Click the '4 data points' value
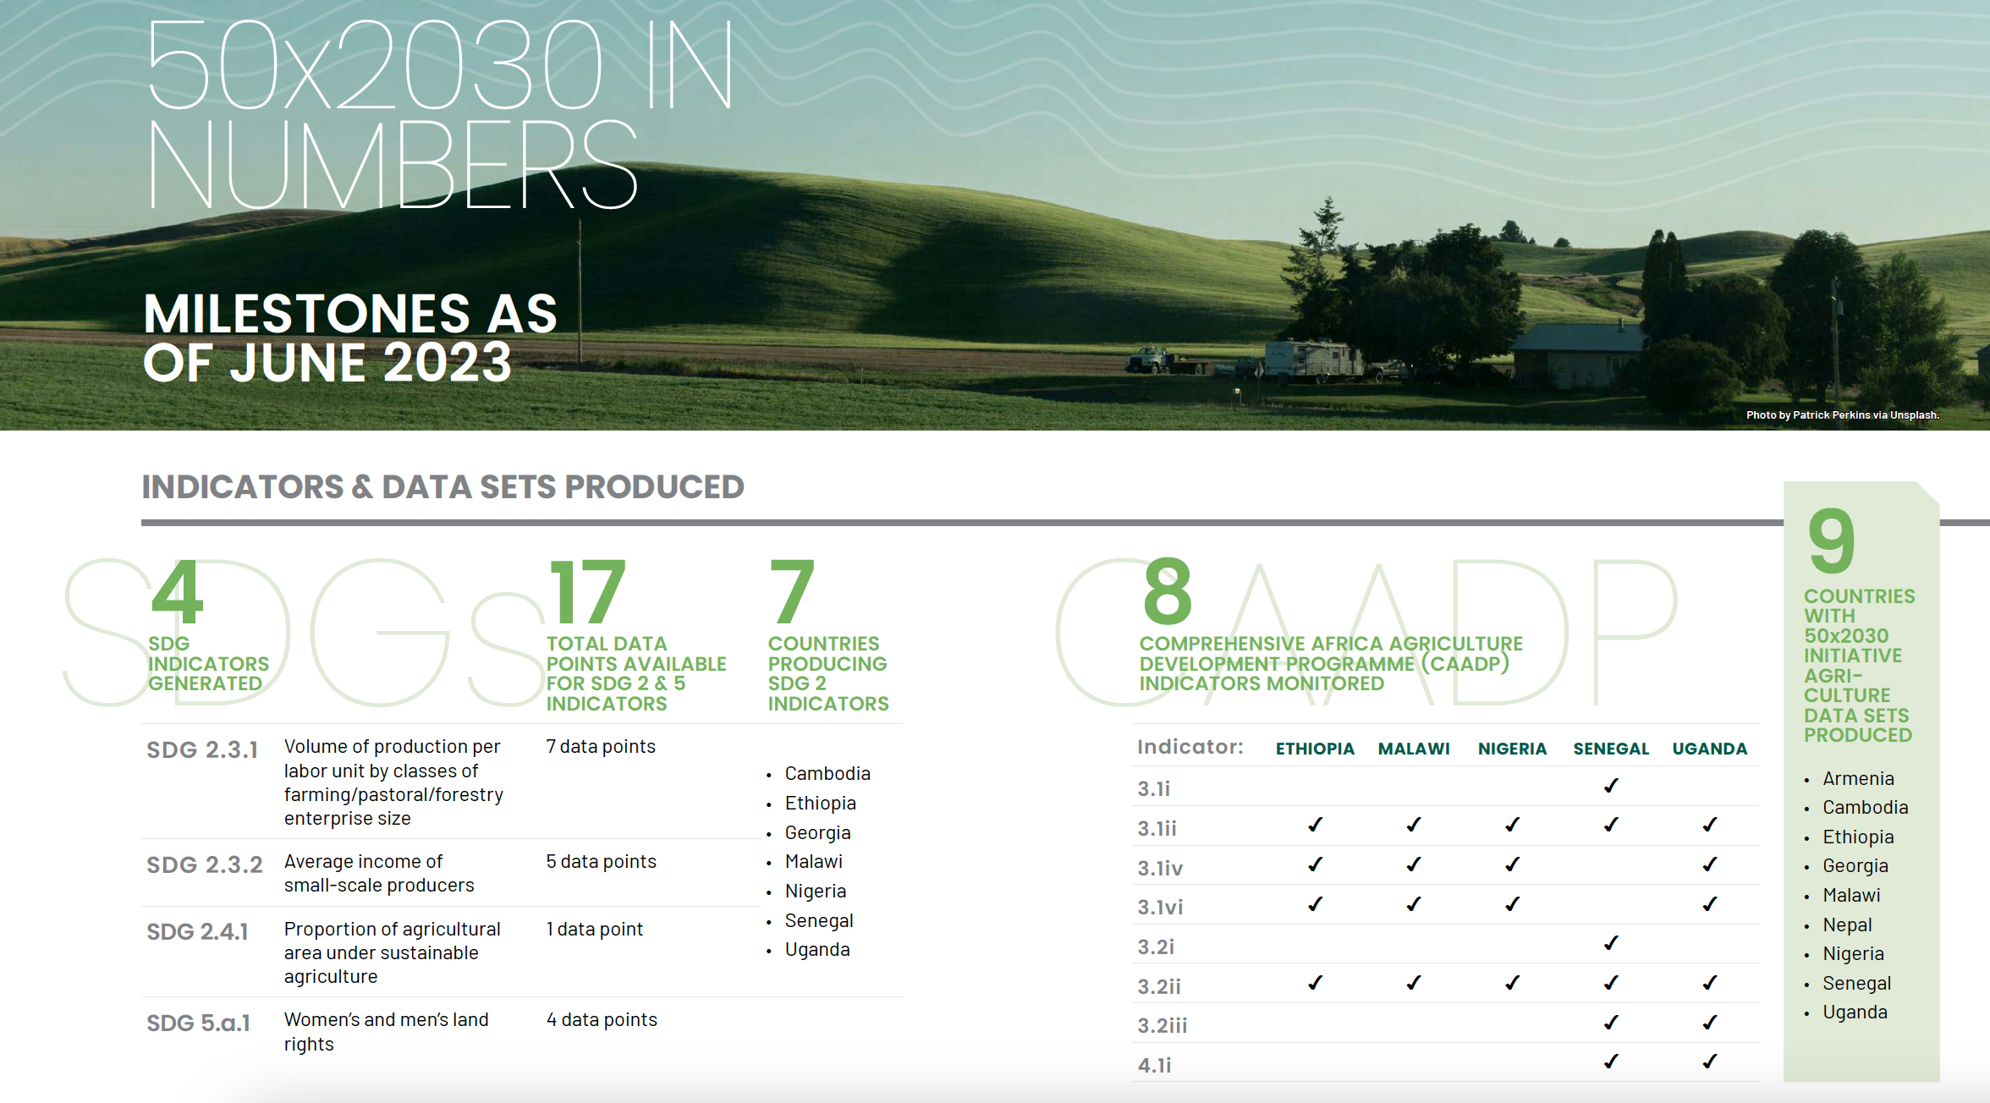 (x=602, y=1019)
